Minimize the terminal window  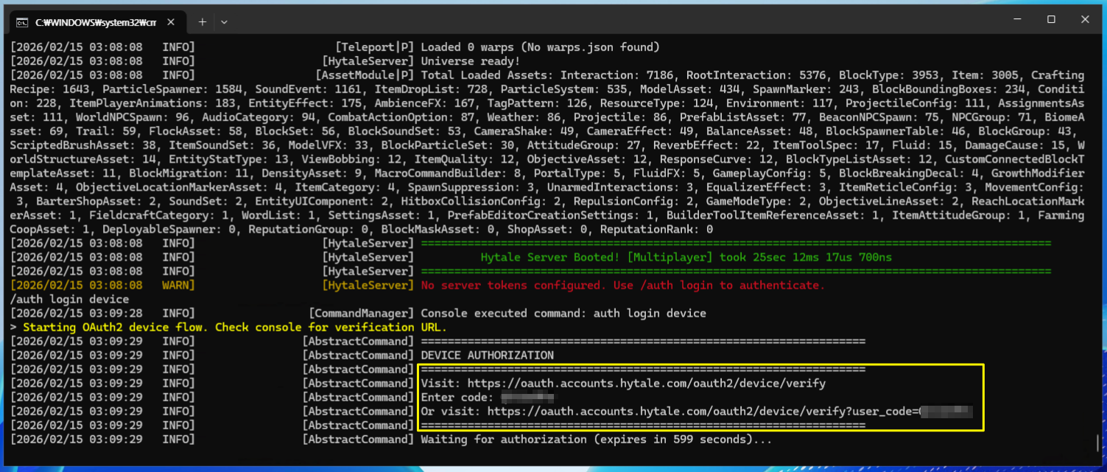click(x=1017, y=19)
